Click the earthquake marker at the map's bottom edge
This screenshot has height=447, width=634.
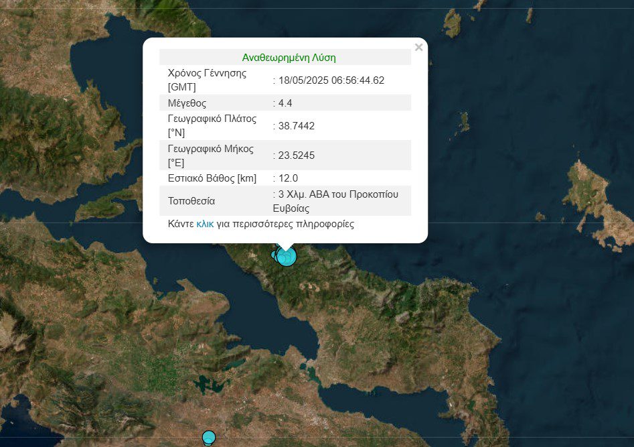point(209,438)
